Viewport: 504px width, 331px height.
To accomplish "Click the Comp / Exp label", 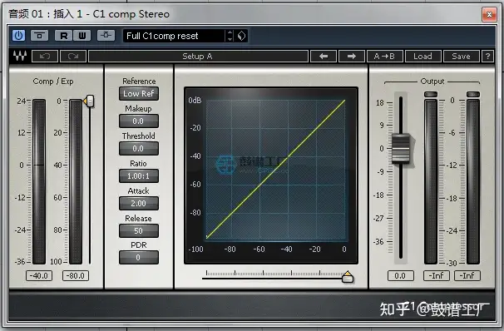I will 53,82.
